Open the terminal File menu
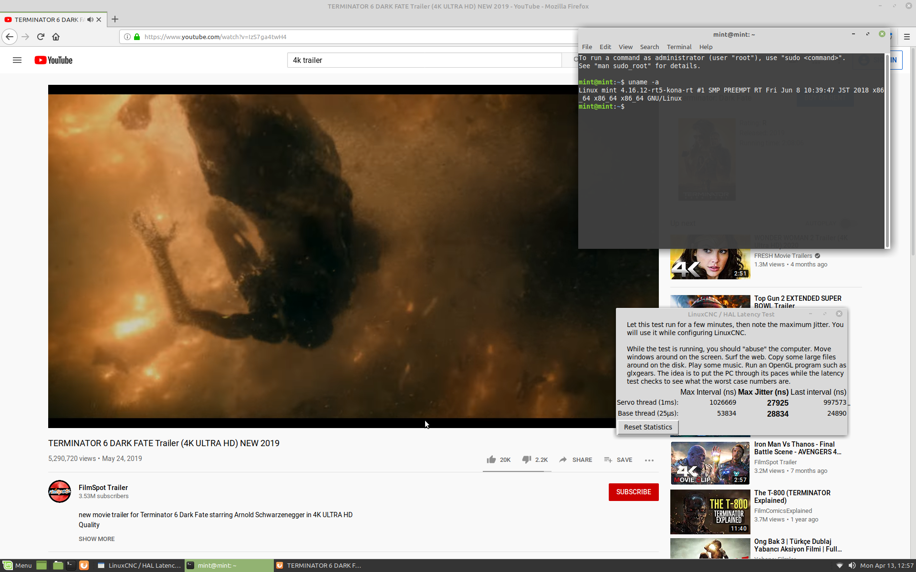916x572 pixels. [587, 47]
